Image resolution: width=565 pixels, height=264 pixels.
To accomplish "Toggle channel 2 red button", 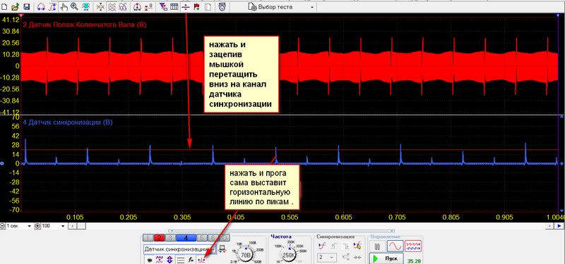I will click(160, 238).
